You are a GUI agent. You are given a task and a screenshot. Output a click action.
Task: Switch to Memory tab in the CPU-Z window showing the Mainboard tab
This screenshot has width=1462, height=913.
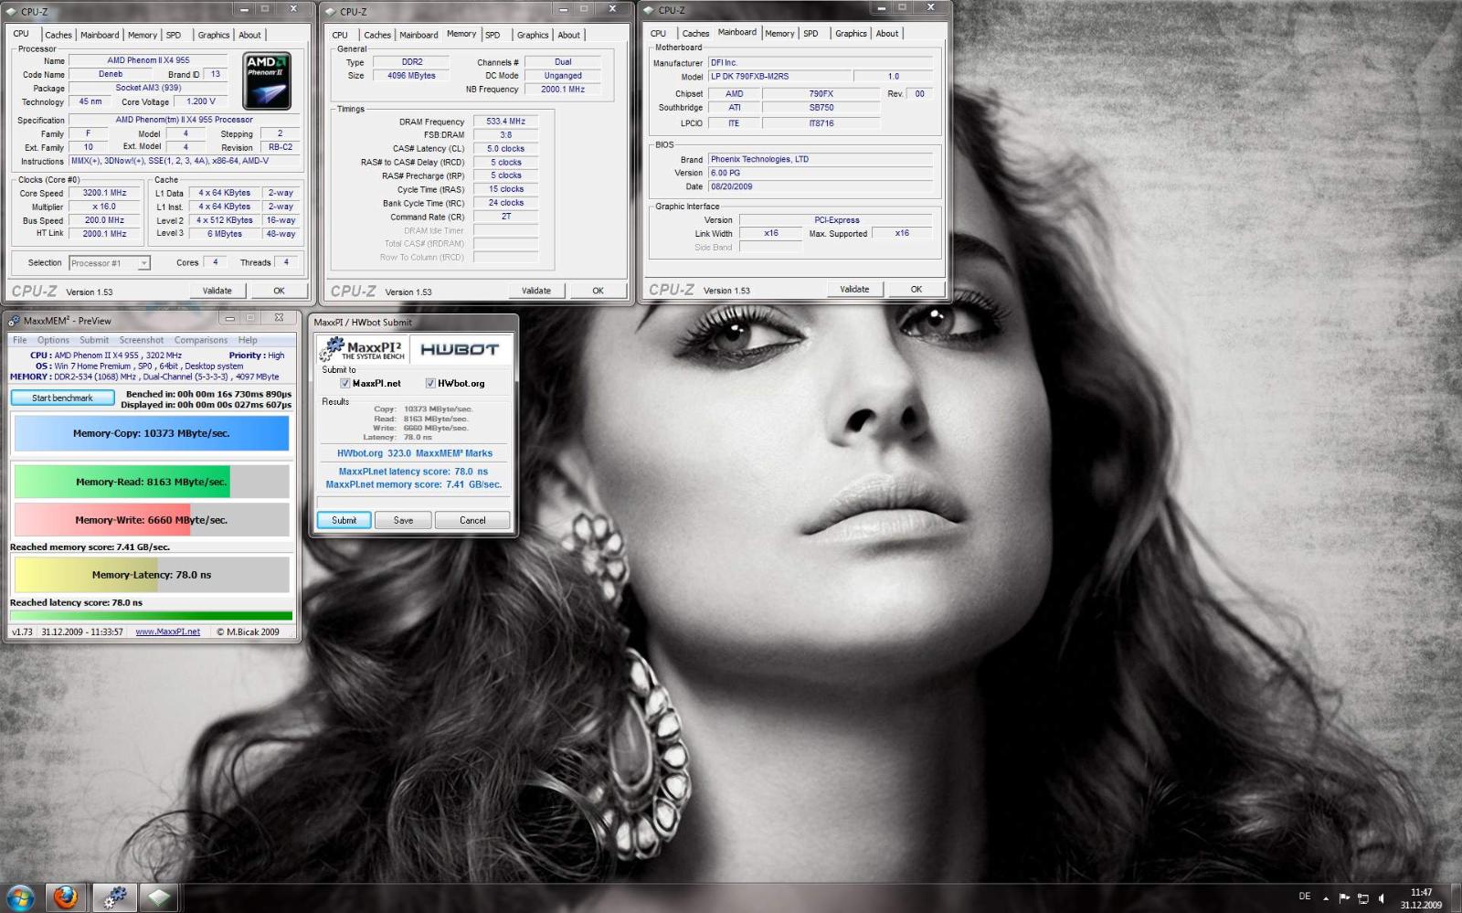[x=779, y=33]
